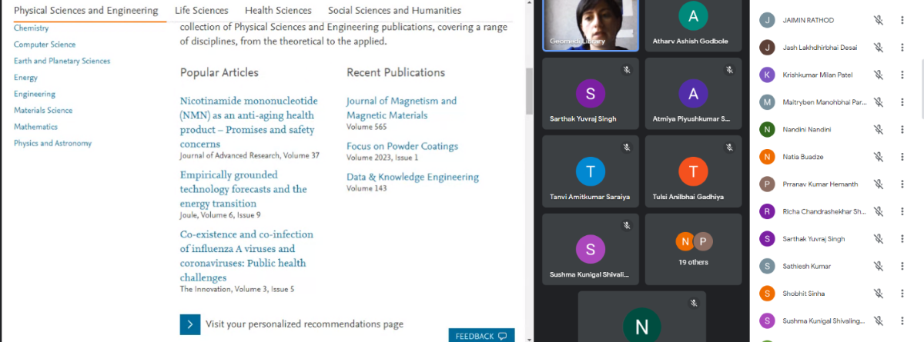Visit your personalized recommendations page link
Screen dimensions: 924x342
click(x=304, y=324)
